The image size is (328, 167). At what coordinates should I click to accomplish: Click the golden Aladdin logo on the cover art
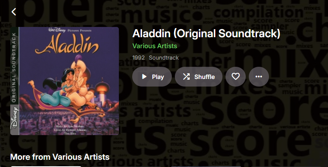coord(67,45)
